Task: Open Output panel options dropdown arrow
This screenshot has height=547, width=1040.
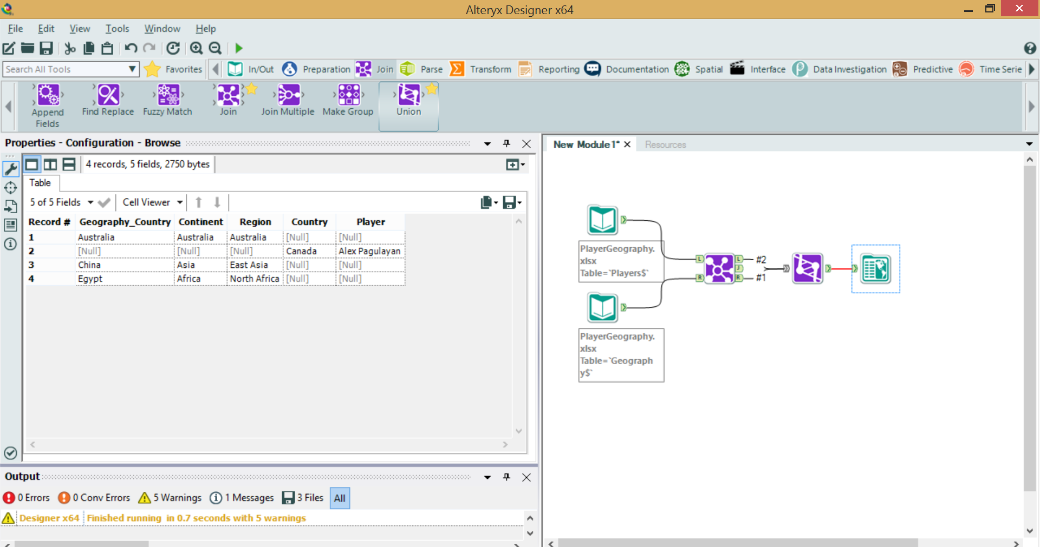Action: [487, 477]
